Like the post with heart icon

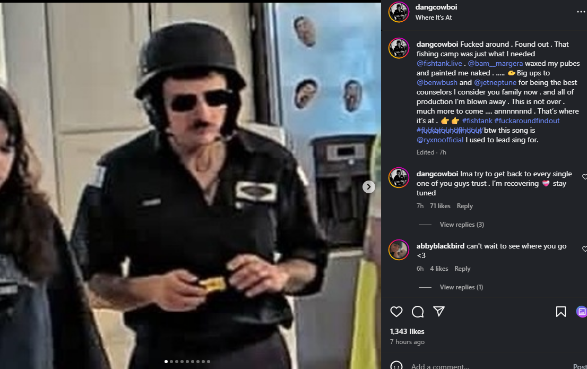click(x=396, y=312)
